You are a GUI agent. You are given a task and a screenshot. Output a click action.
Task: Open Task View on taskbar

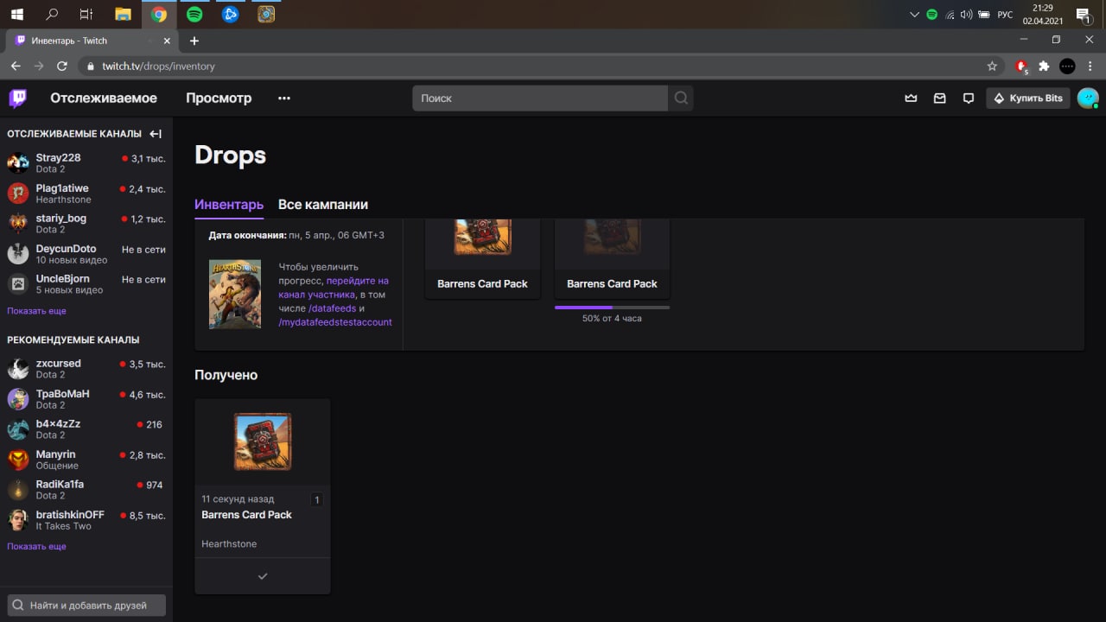tap(86, 14)
